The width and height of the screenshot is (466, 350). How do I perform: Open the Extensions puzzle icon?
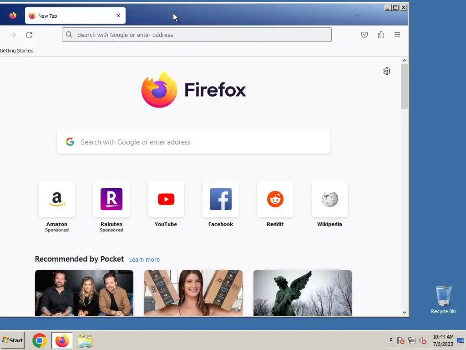(x=381, y=35)
